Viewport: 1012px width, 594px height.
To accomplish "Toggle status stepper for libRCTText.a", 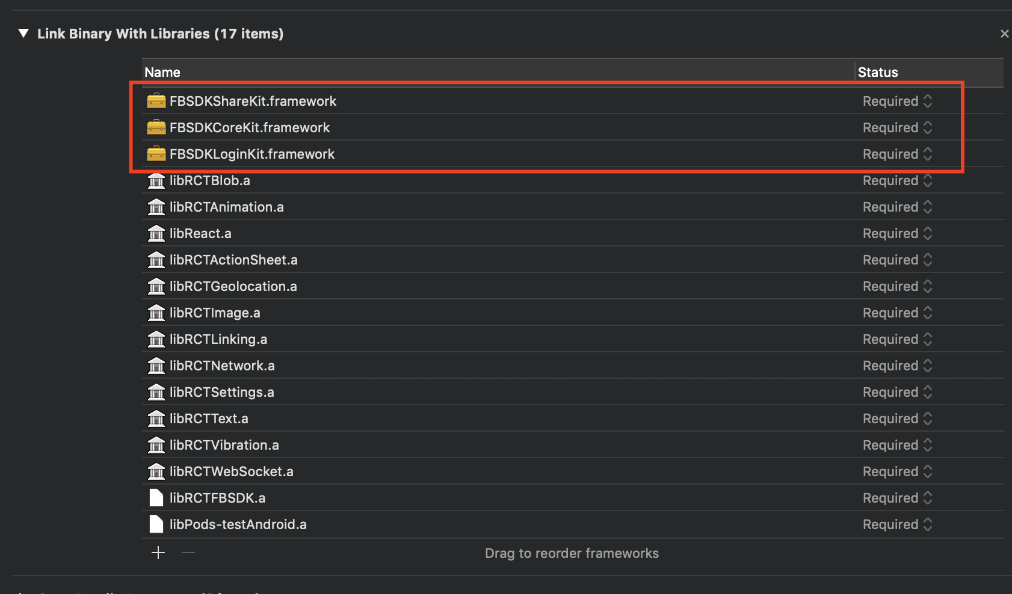I will tap(927, 418).
